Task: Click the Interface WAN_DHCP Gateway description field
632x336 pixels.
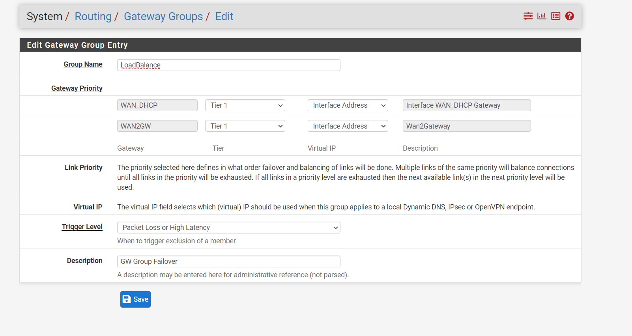Action: pyautogui.click(x=467, y=105)
